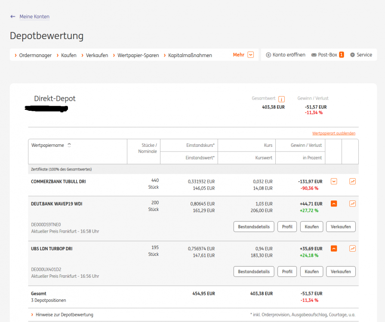Click Wertpapierart ausblenden link

point(333,134)
